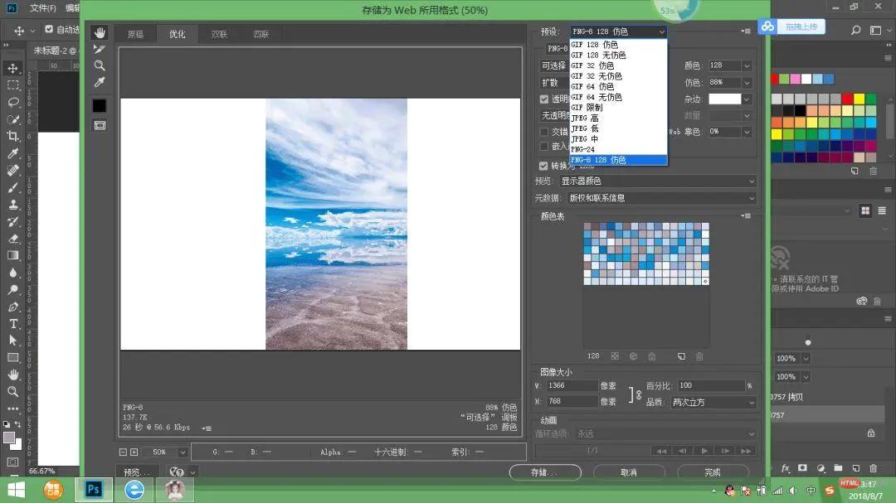Select the Crop tool
Viewport: 896px width, 503px height.
click(x=12, y=136)
